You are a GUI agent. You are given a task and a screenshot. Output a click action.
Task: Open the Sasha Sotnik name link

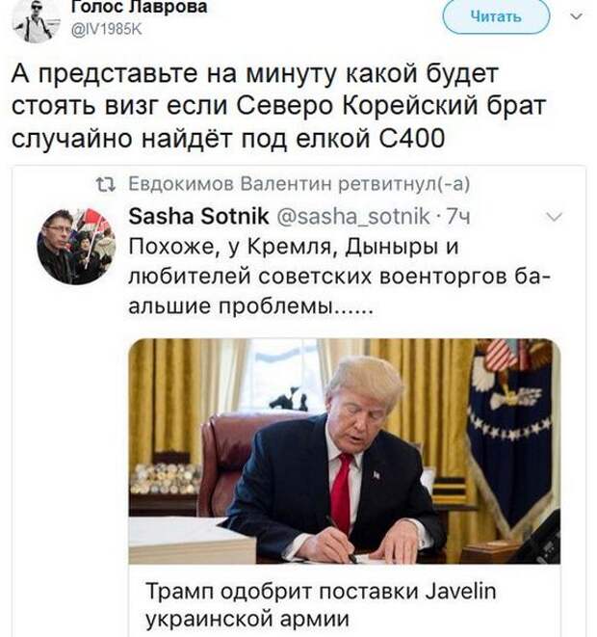tap(198, 216)
